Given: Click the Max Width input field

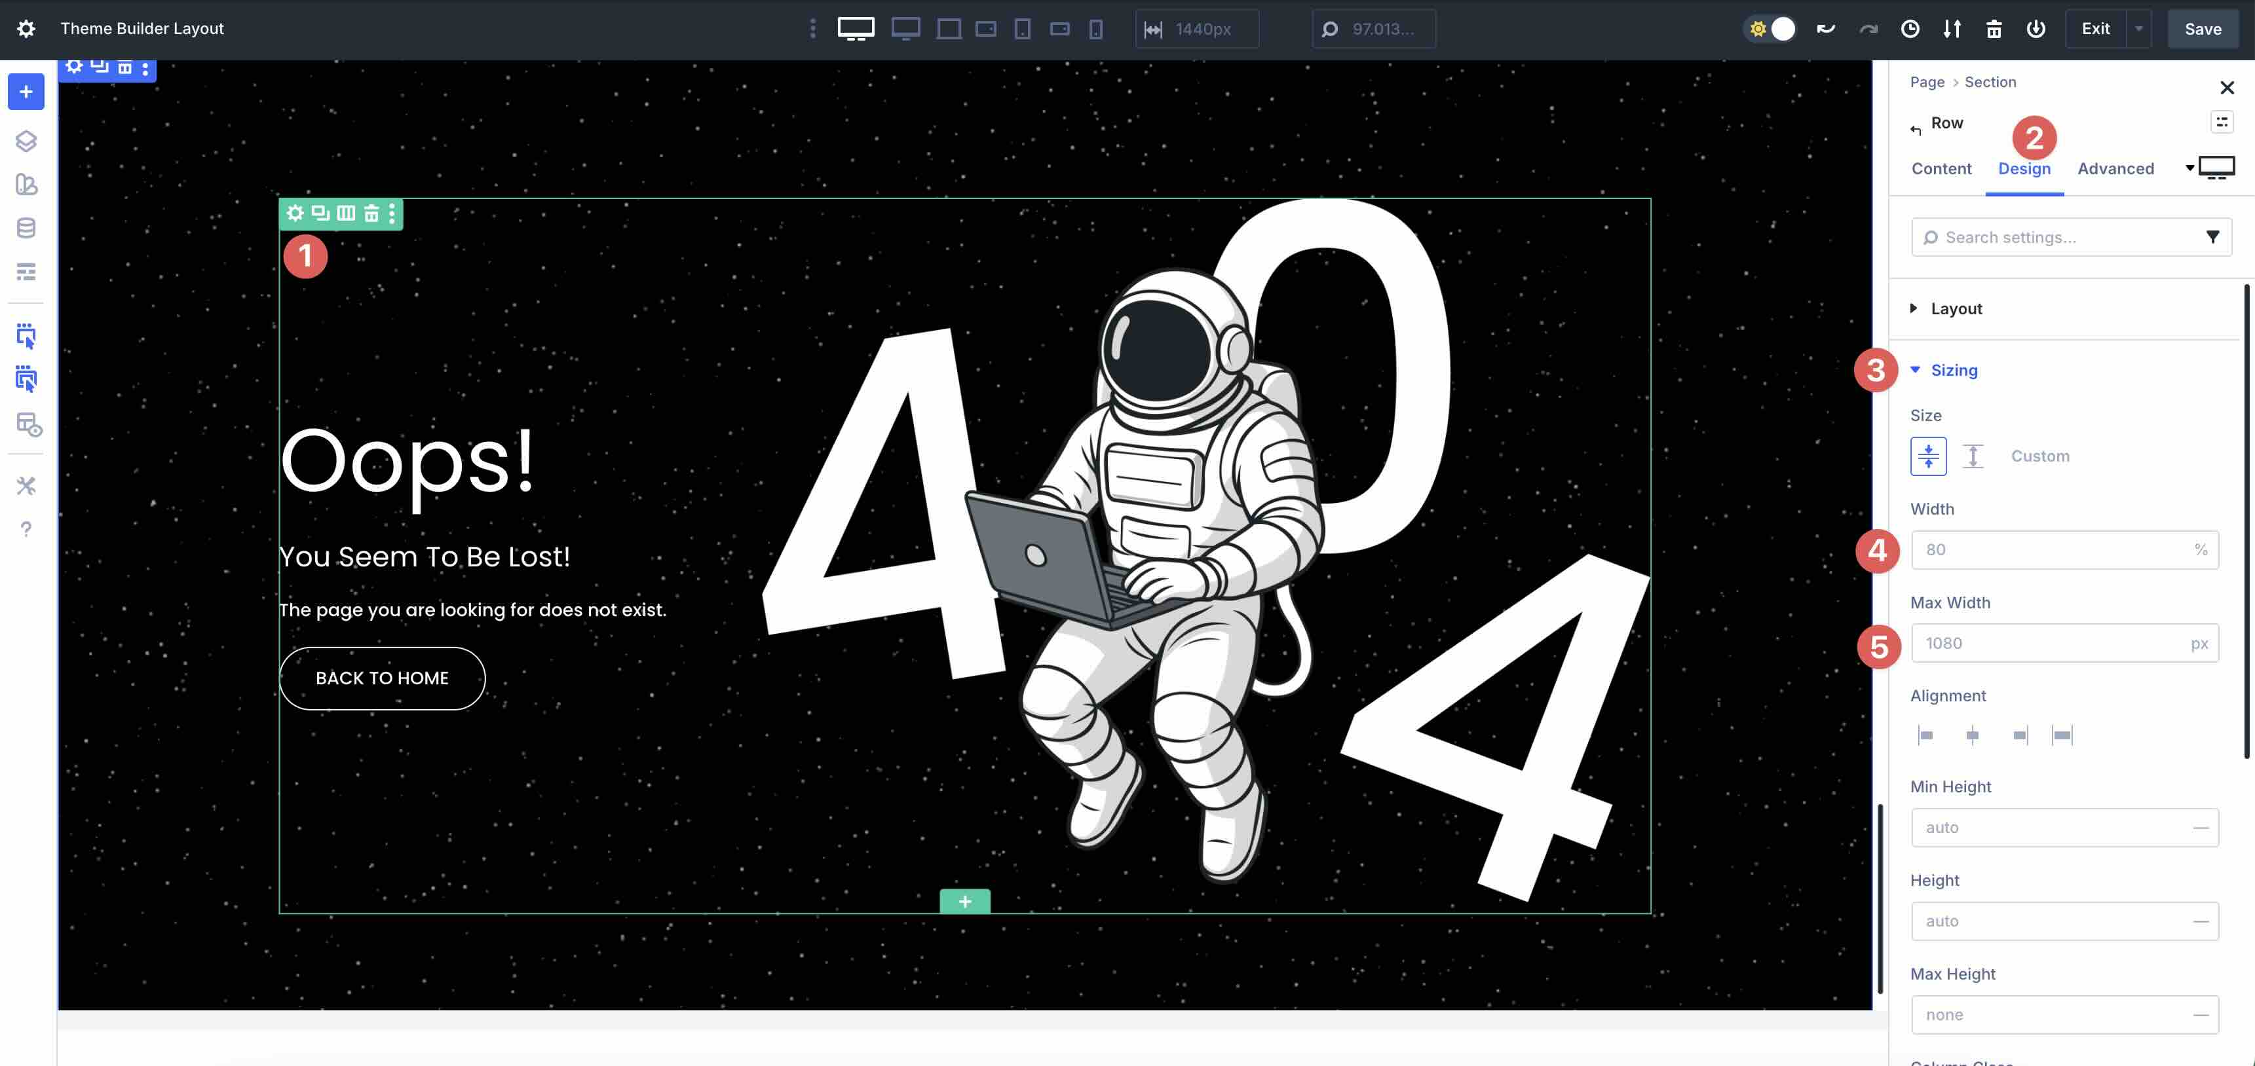Looking at the screenshot, I should coord(2049,643).
